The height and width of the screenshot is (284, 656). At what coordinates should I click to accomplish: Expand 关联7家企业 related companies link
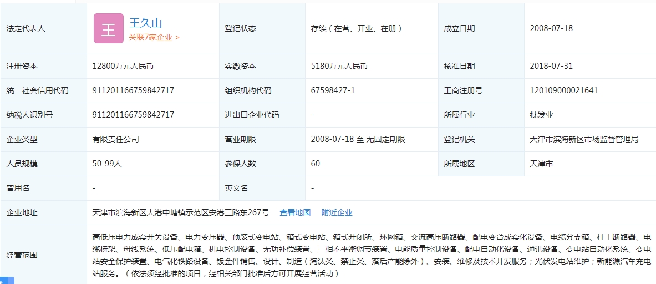[154, 38]
